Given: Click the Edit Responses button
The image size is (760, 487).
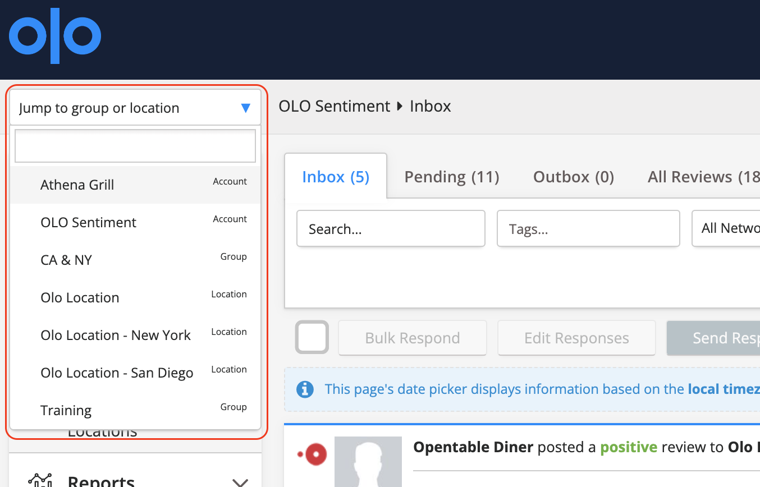Looking at the screenshot, I should 576,338.
